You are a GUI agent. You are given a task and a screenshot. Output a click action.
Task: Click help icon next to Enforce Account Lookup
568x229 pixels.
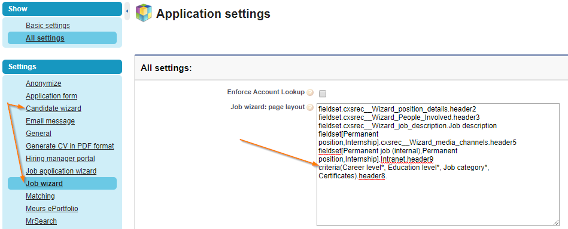[309, 92]
